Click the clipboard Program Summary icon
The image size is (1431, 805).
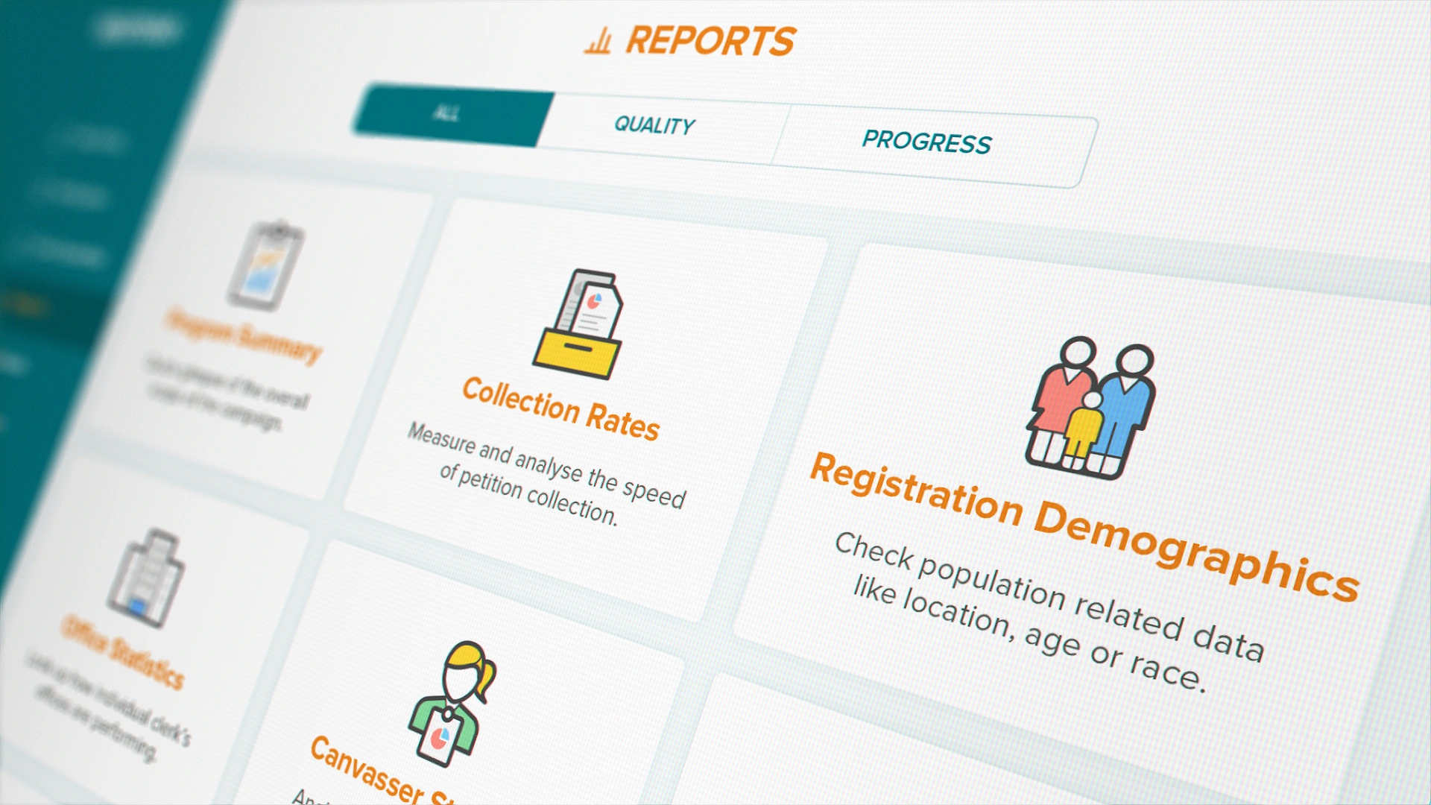pyautogui.click(x=266, y=265)
